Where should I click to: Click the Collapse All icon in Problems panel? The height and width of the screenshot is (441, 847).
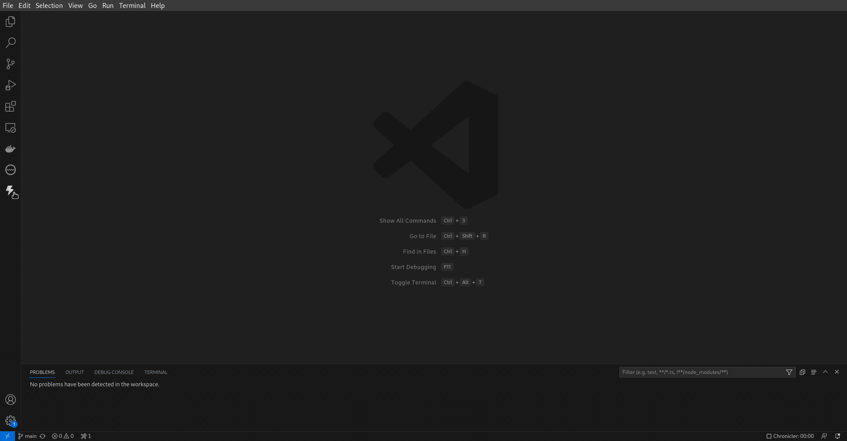(802, 372)
